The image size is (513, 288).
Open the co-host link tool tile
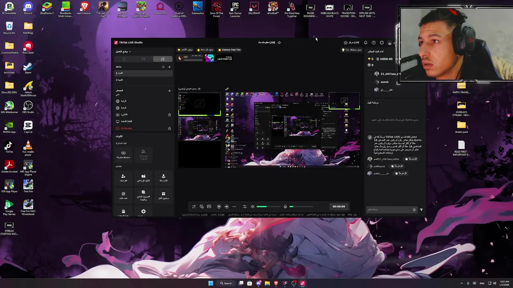coord(123,155)
